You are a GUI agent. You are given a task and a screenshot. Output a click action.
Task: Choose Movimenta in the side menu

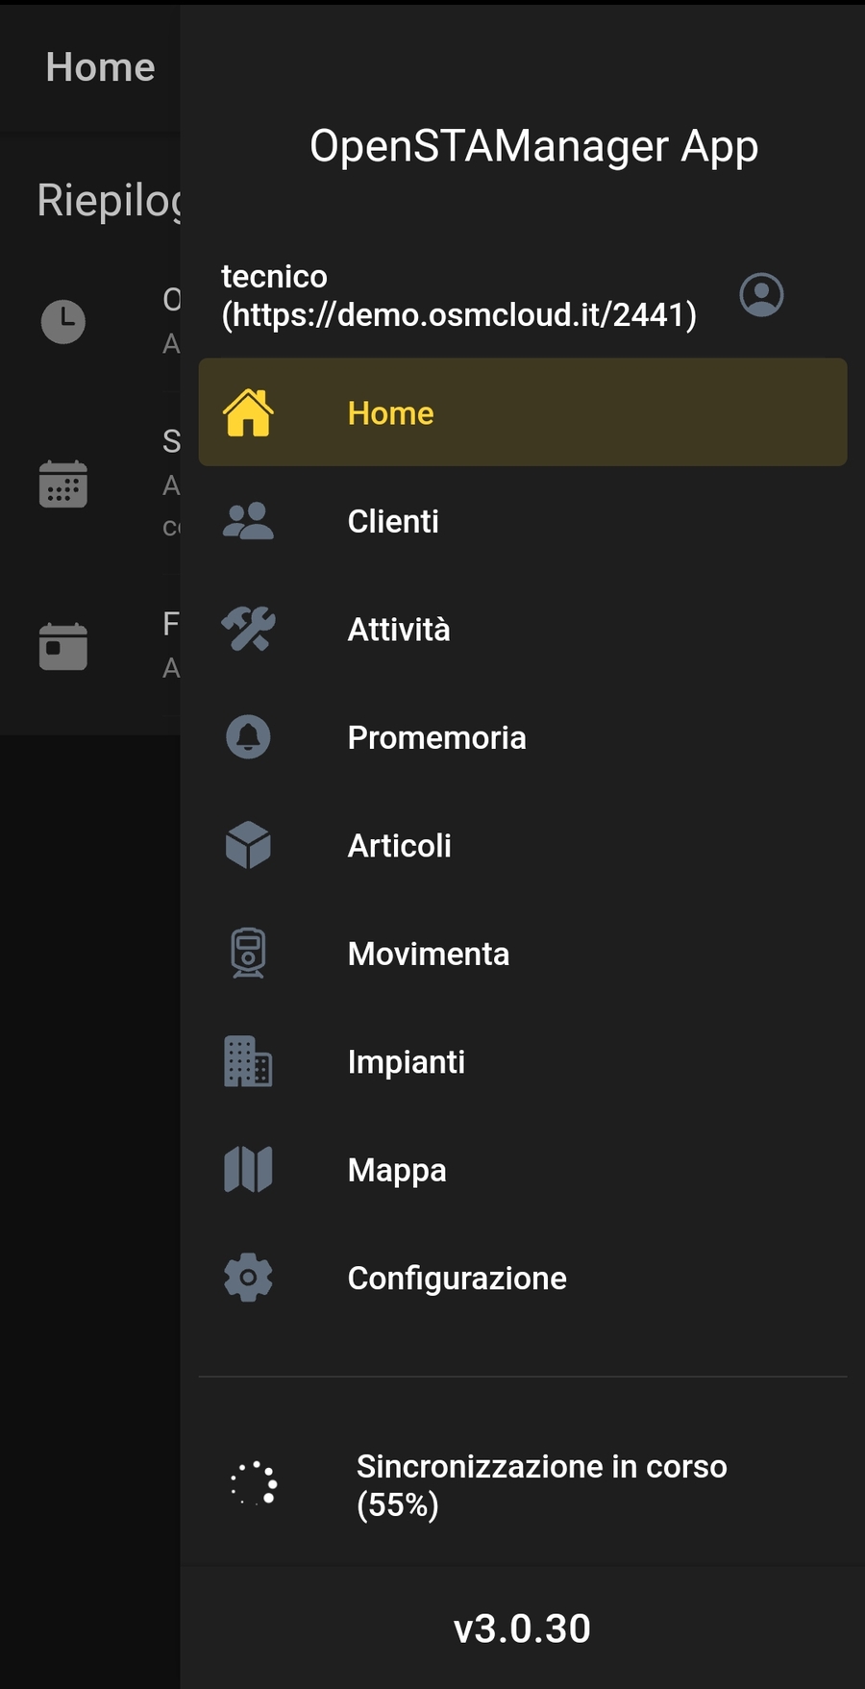[x=429, y=954]
